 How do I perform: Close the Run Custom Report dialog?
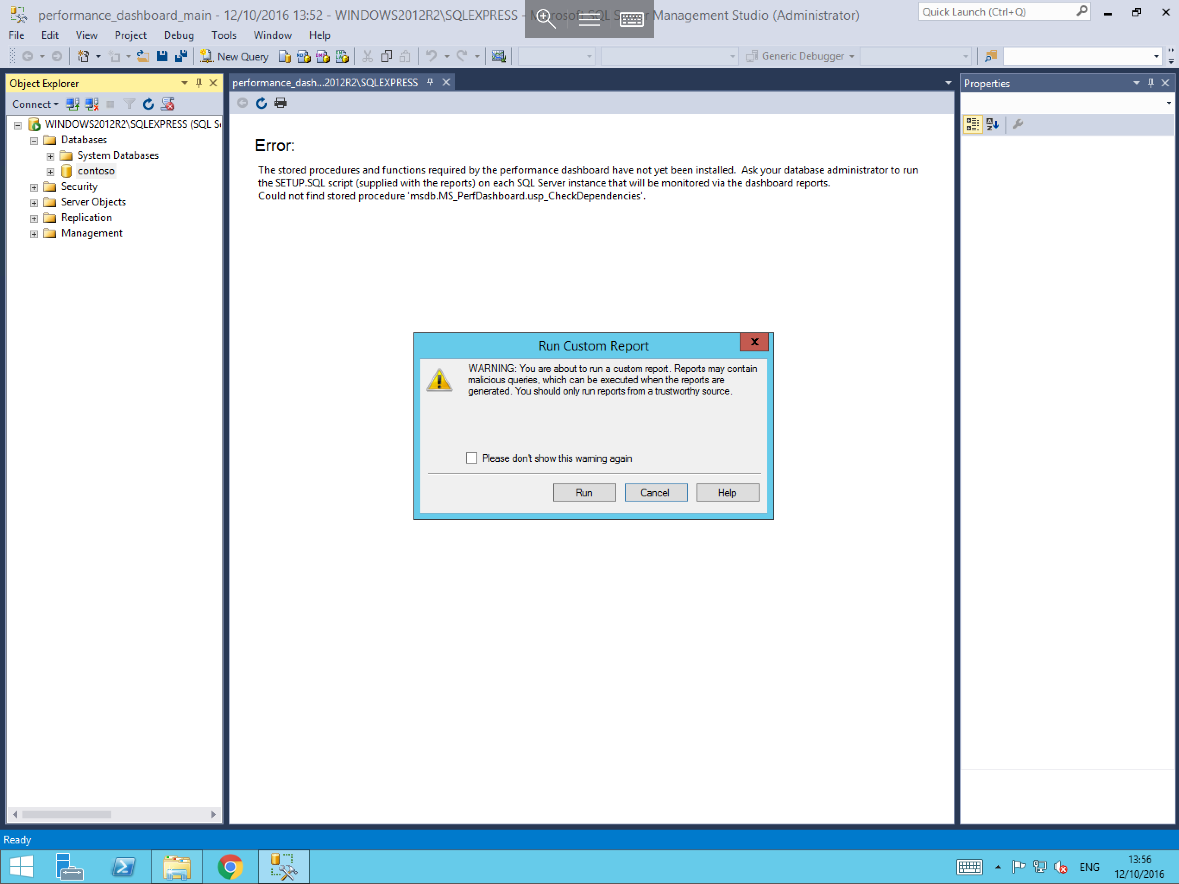(x=754, y=342)
